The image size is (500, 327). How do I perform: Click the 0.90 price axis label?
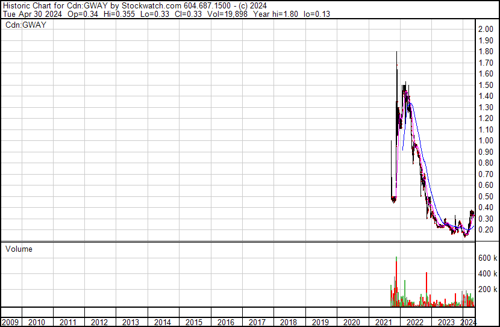pos(486,152)
